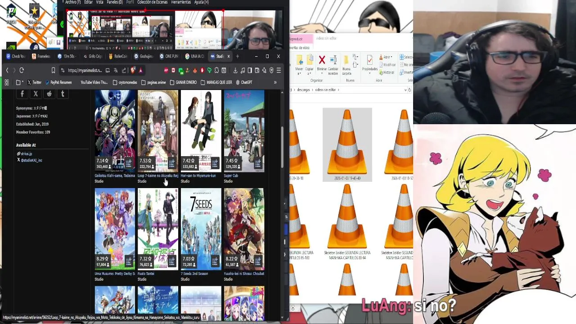
Task: Open the browser downloads icon
Action: pos(235,70)
